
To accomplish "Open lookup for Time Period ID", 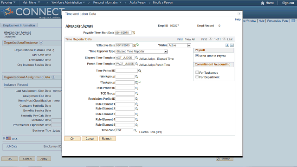I will 140,71.
